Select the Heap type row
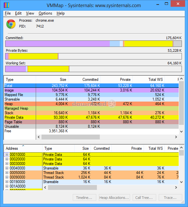 (x=91, y=104)
